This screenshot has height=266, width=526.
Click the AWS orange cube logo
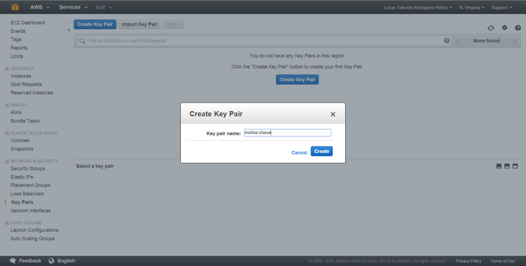coord(15,7)
